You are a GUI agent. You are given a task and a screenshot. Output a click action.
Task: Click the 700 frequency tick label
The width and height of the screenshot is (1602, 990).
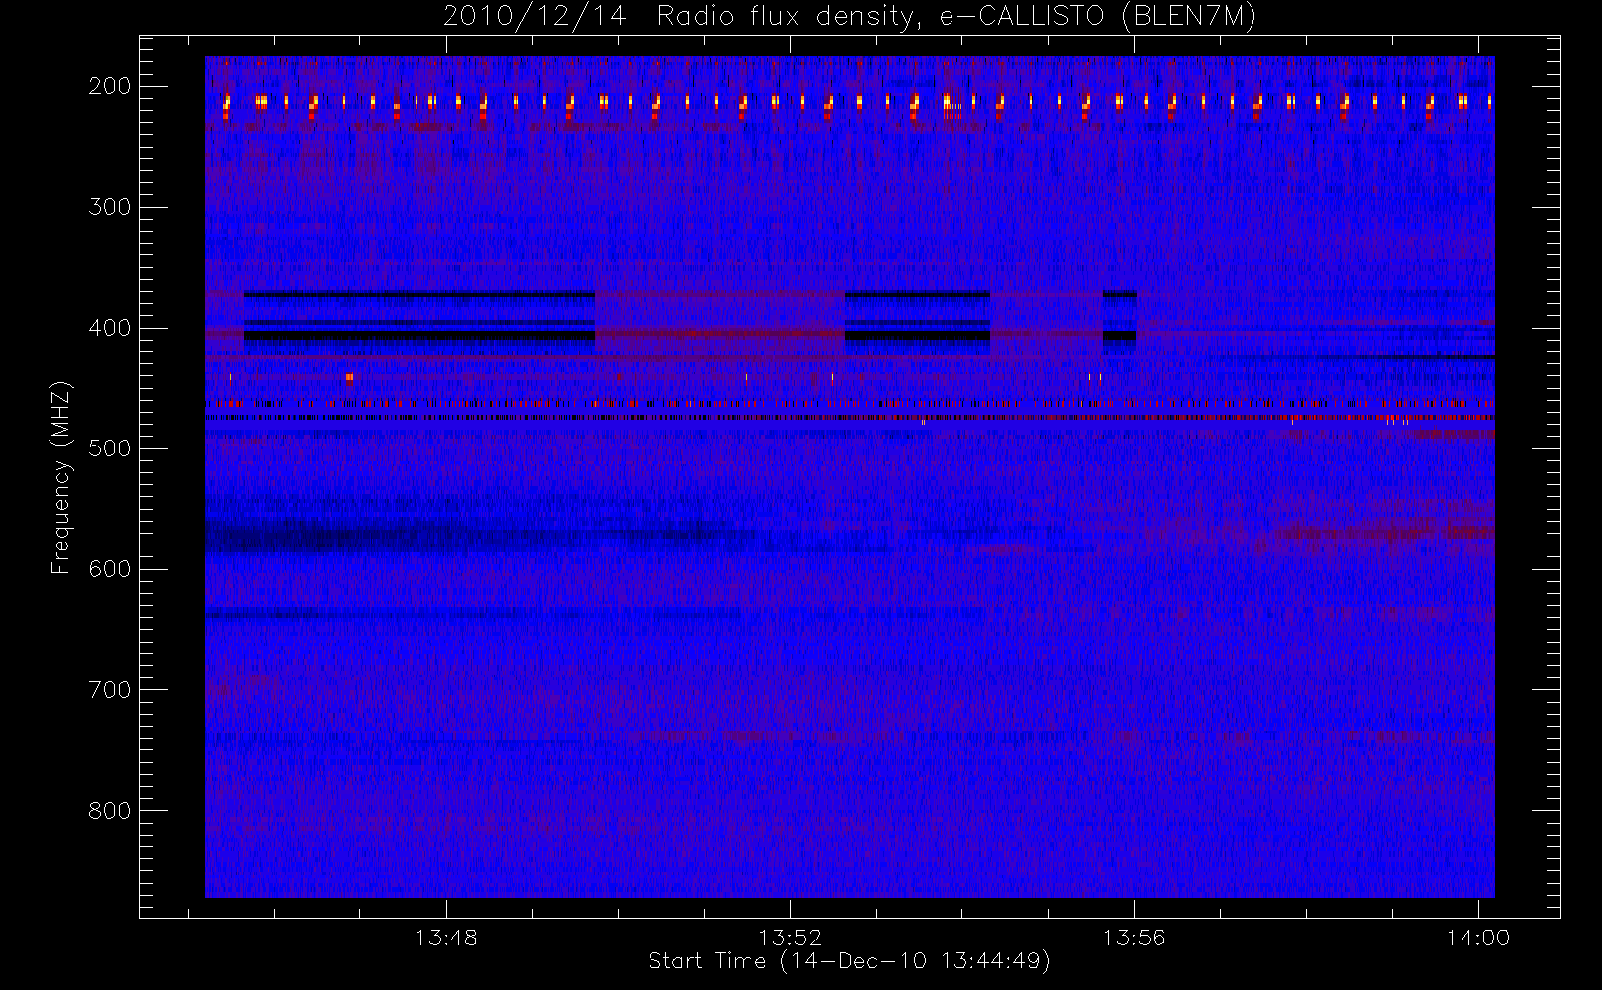click(x=109, y=690)
